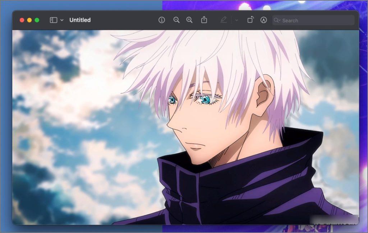This screenshot has width=368, height=233.
Task: Zoom in on the image
Action: pos(189,20)
